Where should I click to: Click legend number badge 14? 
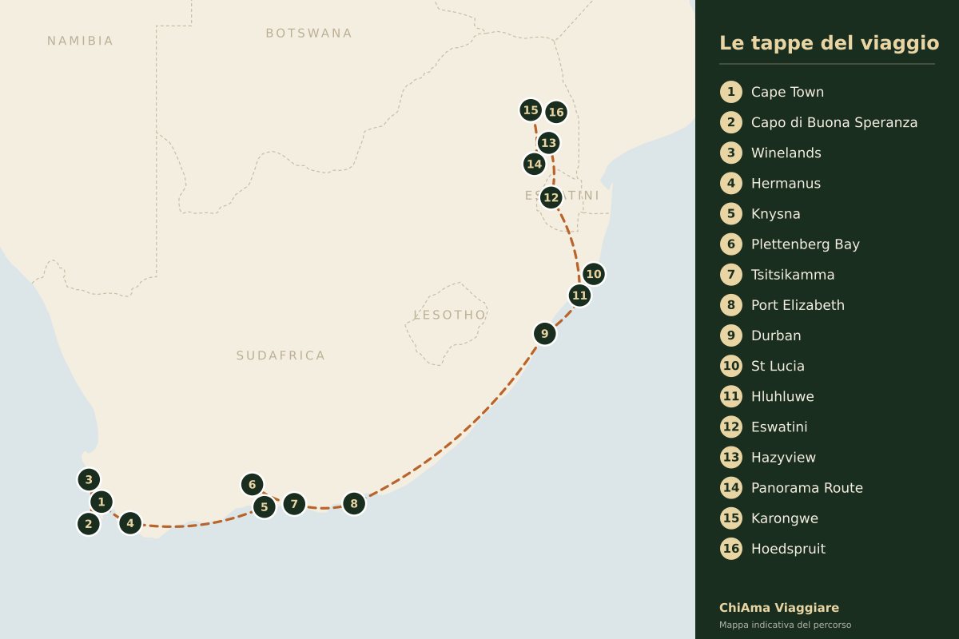tap(731, 488)
